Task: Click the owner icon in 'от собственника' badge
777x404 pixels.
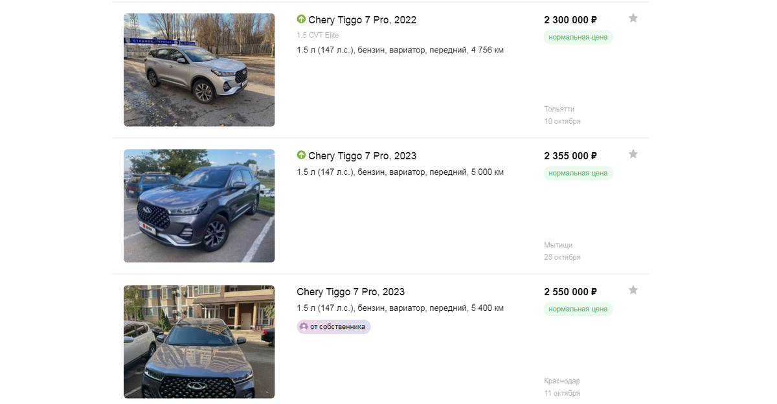Action: 304,326
